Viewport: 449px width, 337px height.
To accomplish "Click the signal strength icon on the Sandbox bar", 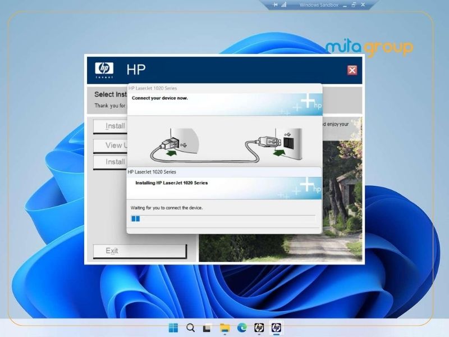I will tap(284, 5).
